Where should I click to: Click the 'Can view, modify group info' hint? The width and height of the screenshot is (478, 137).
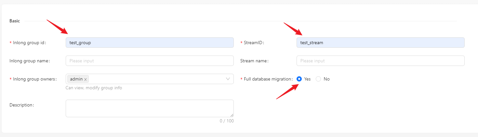94,88
